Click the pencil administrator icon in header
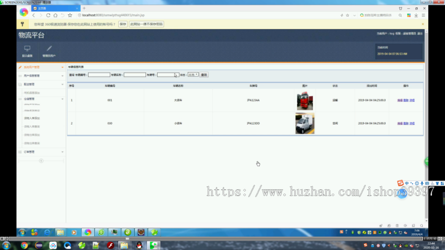 pyautogui.click(x=49, y=48)
